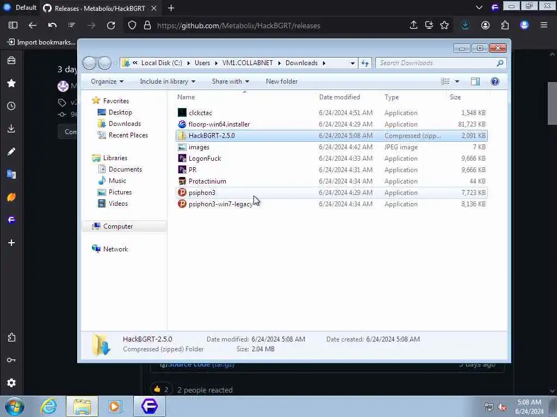Open sidebar translate panel icon
The image size is (557, 417).
click(x=11, y=174)
